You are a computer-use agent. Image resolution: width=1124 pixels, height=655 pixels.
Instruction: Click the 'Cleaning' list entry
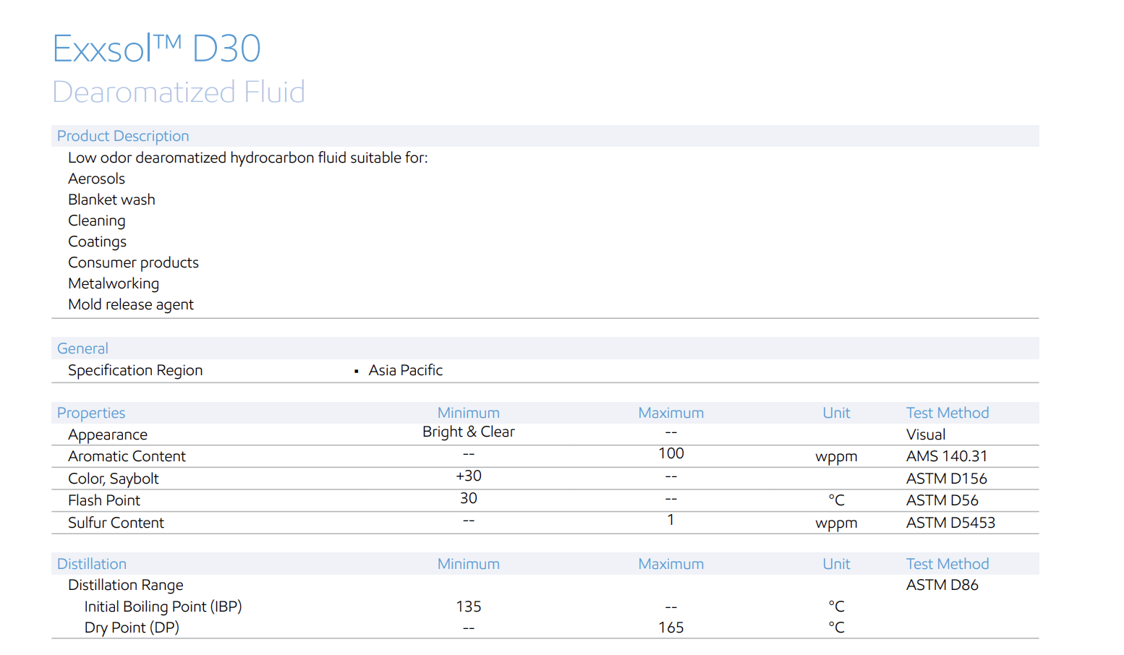(97, 221)
